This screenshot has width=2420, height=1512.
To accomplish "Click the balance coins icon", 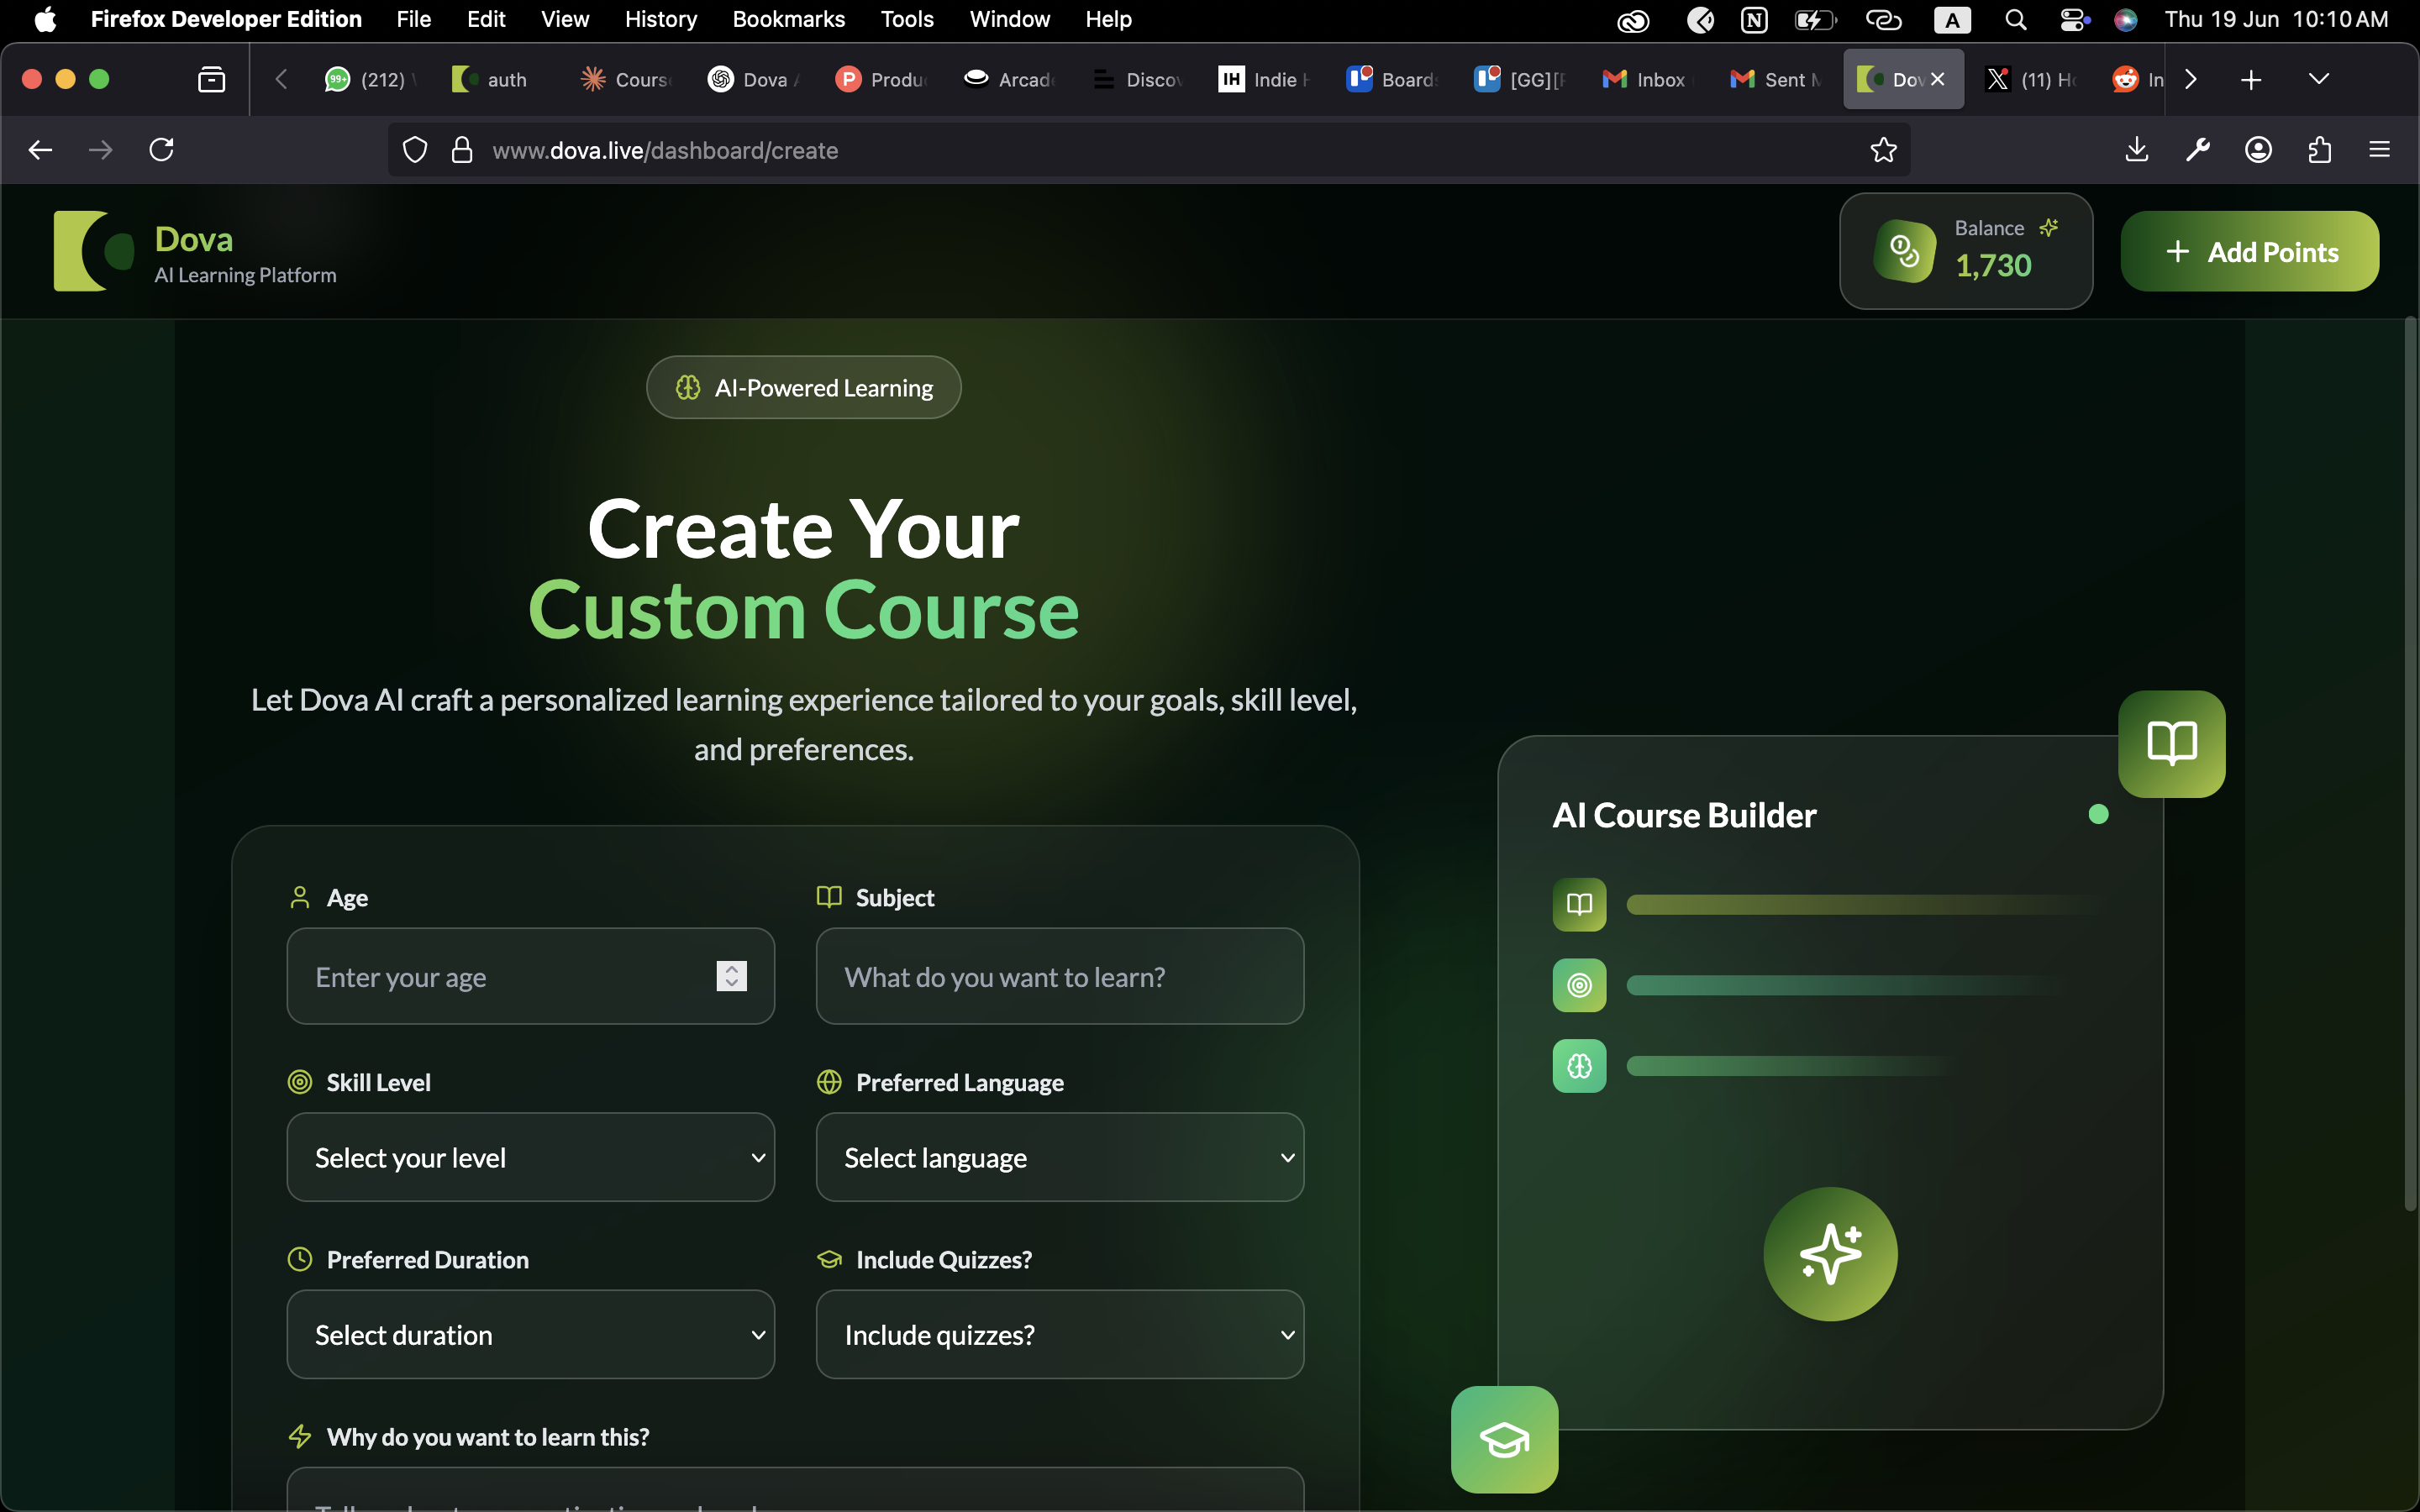I will click(x=1904, y=251).
